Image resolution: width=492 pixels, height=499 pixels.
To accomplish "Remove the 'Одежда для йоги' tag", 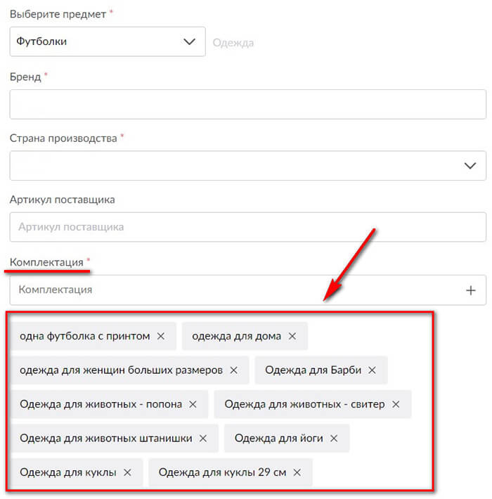I will [334, 438].
